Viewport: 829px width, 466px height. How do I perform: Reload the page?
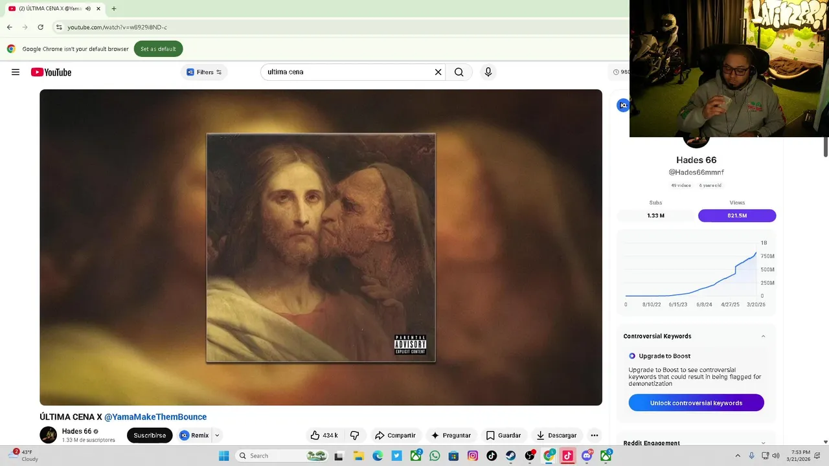click(40, 27)
